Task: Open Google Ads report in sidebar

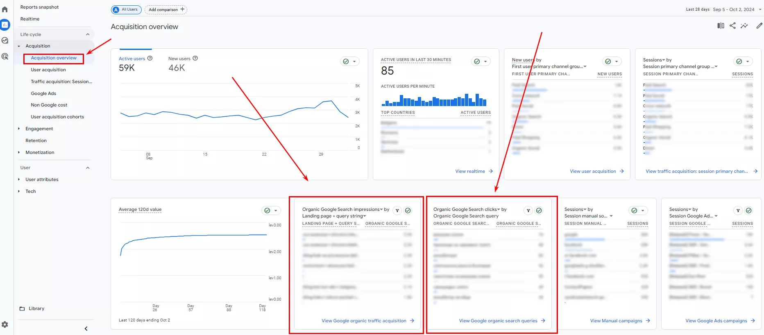Action: click(x=43, y=93)
